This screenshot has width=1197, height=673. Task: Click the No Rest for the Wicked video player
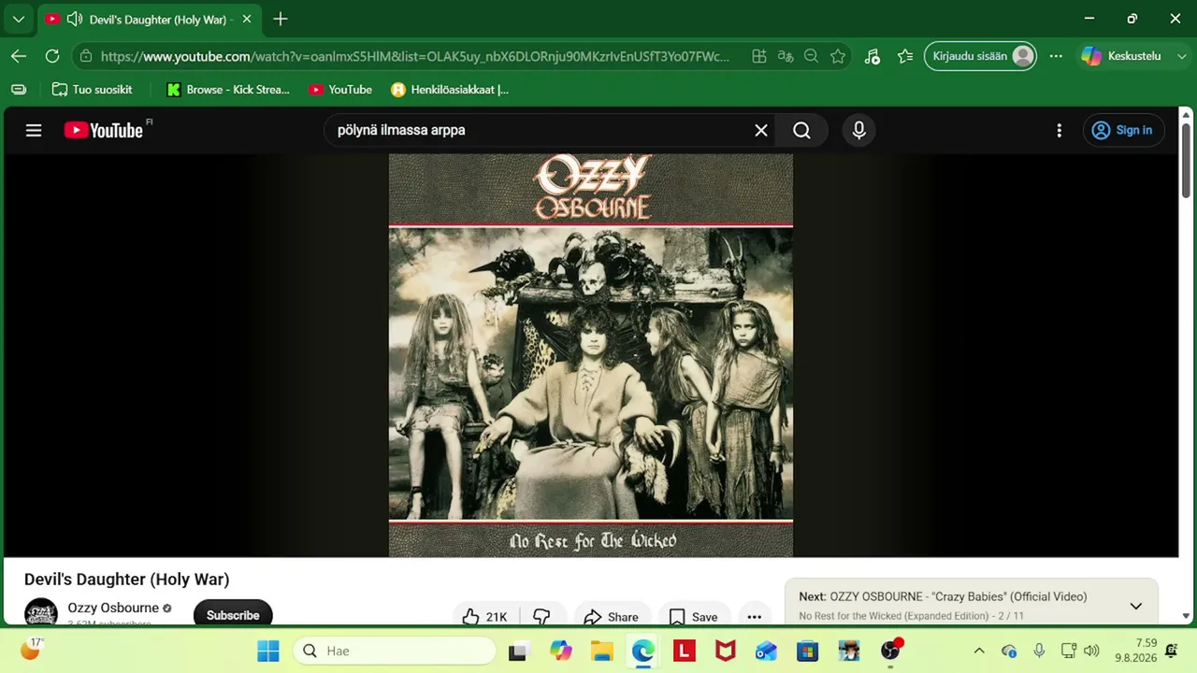coord(591,355)
